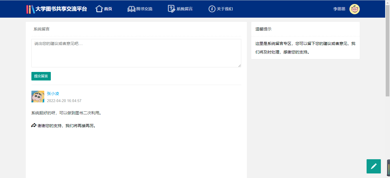Image resolution: width=390 pixels, height=178 pixels.
Task: Submit the message with 提交留言 button
Action: tap(41, 76)
